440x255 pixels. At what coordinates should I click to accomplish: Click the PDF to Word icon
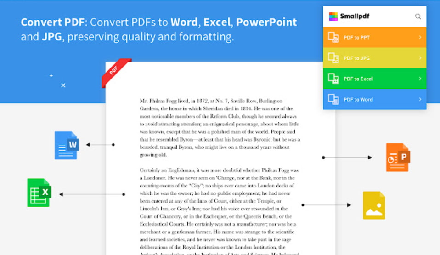333,99
